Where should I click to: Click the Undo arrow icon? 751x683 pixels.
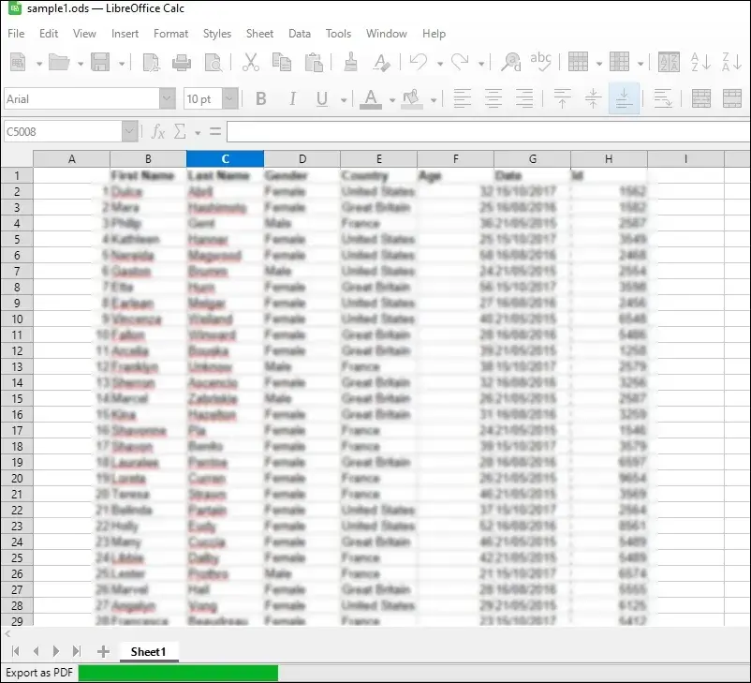(x=419, y=62)
